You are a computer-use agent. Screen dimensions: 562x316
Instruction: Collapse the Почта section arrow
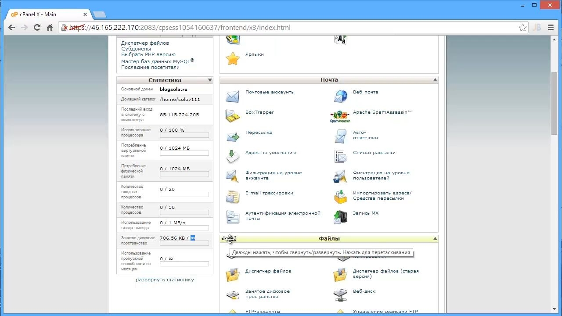[x=435, y=80]
